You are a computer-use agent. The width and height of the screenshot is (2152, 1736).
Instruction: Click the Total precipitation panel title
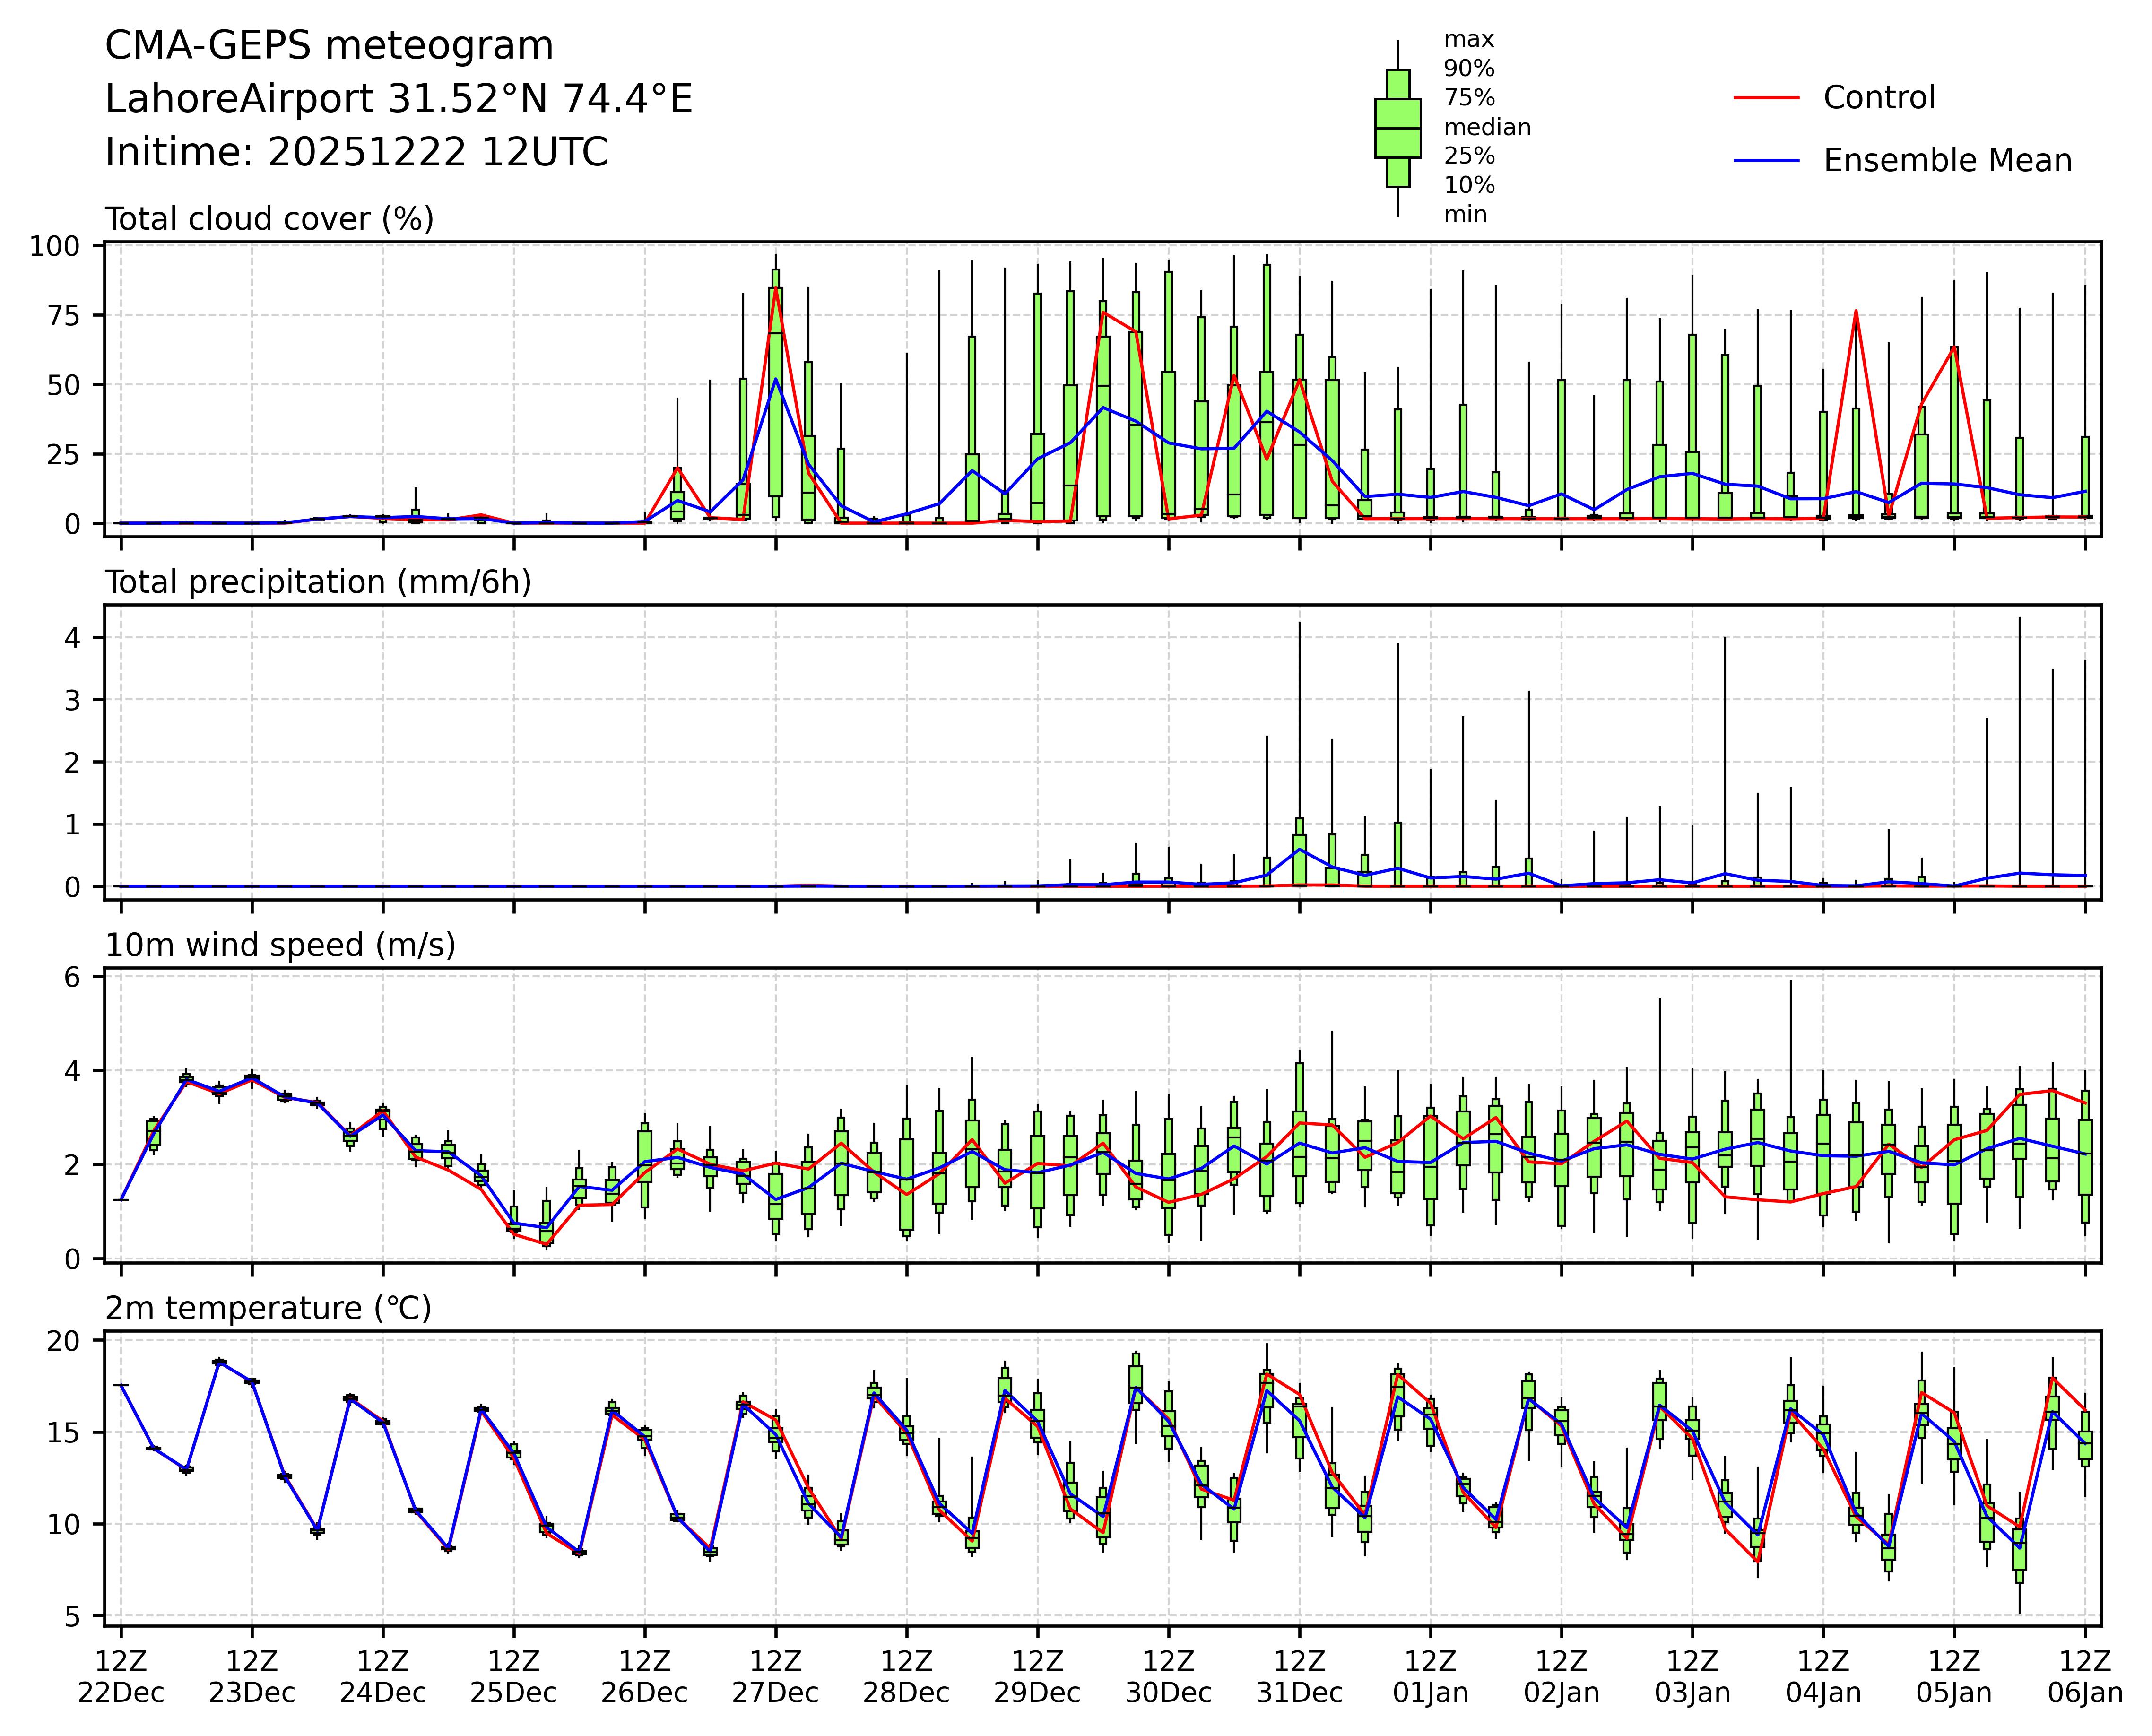click(318, 582)
